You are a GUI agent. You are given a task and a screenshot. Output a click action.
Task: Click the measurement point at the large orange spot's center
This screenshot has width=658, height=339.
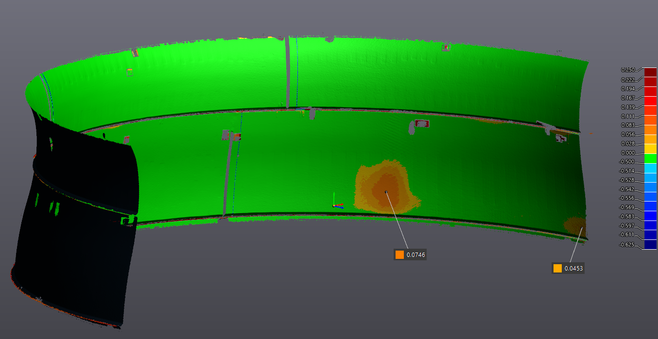click(386, 192)
